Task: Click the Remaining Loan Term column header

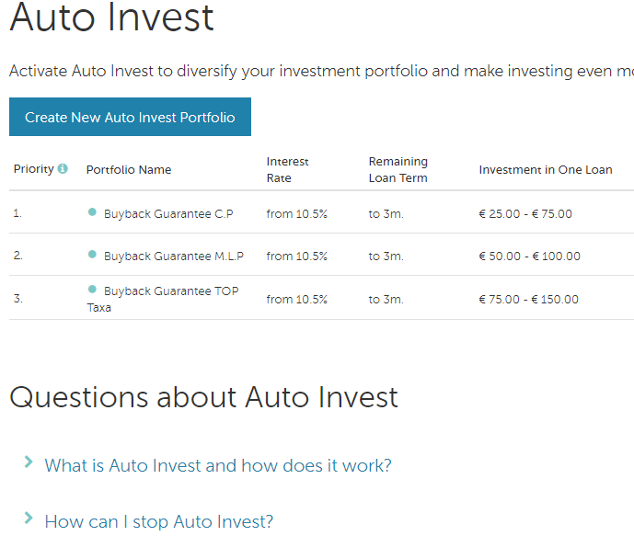Action: (398, 170)
